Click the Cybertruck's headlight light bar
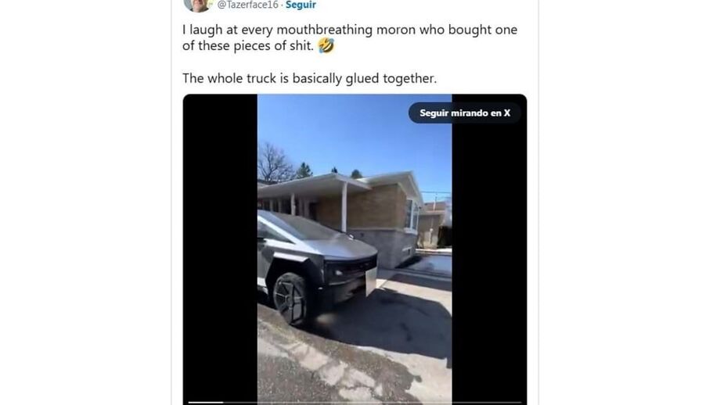This screenshot has height=405, width=720. pos(351,263)
